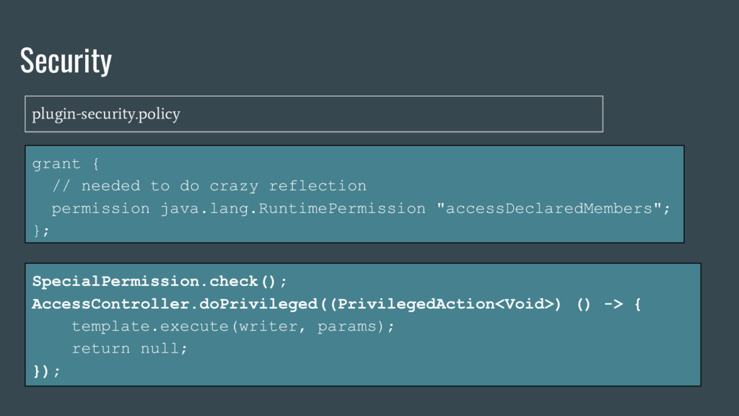Click the plugin-security.policy filename box
This screenshot has width=739, height=416.
tap(313, 114)
